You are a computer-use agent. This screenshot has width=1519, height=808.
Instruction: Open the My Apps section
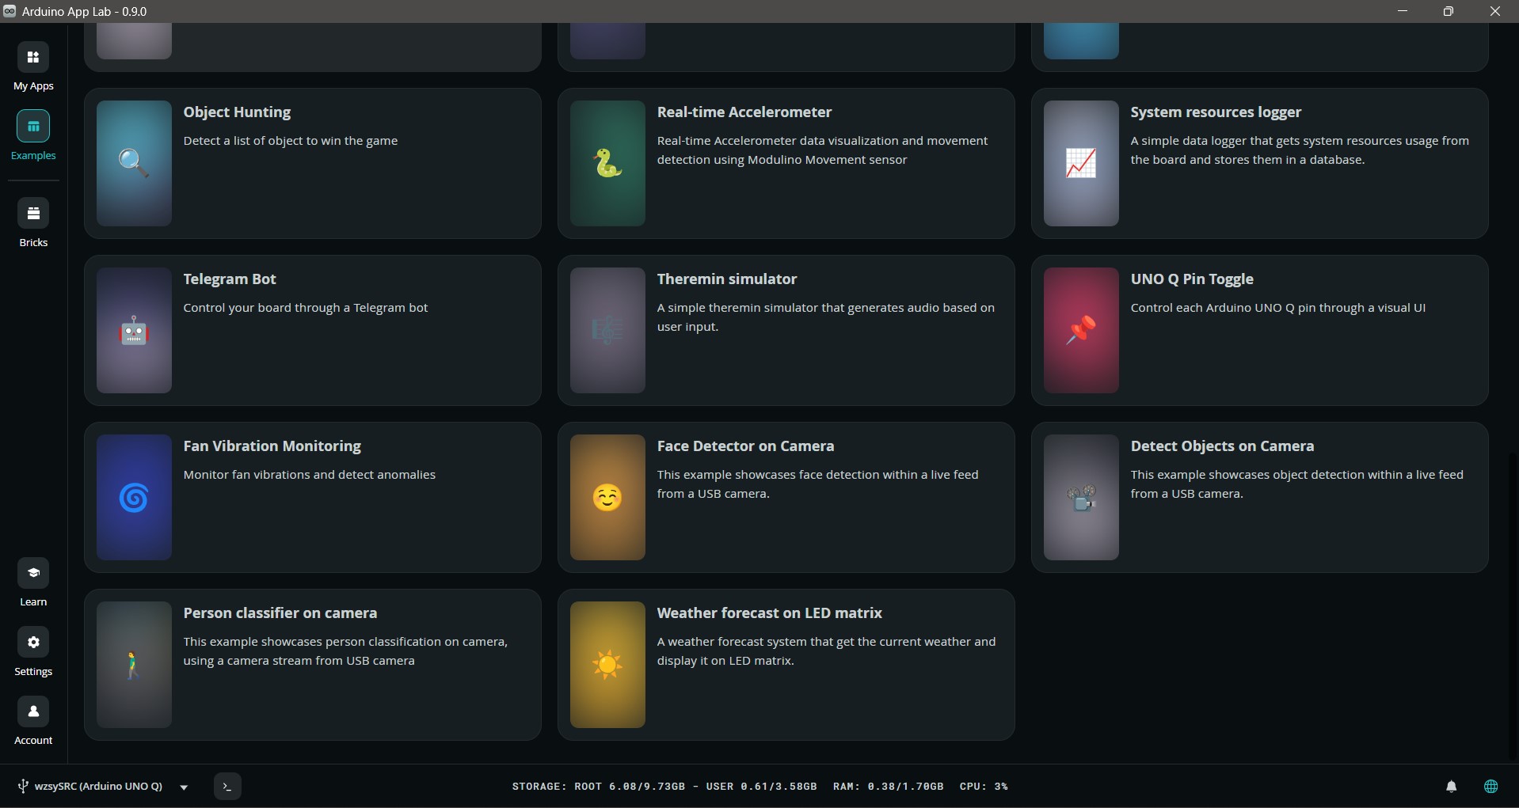coord(33,66)
